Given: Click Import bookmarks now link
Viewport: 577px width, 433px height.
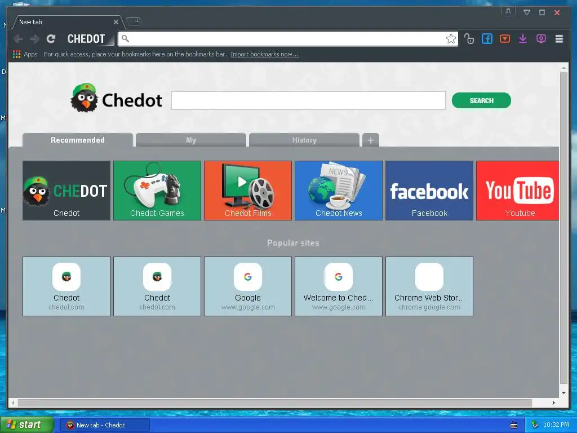Looking at the screenshot, I should (x=265, y=54).
